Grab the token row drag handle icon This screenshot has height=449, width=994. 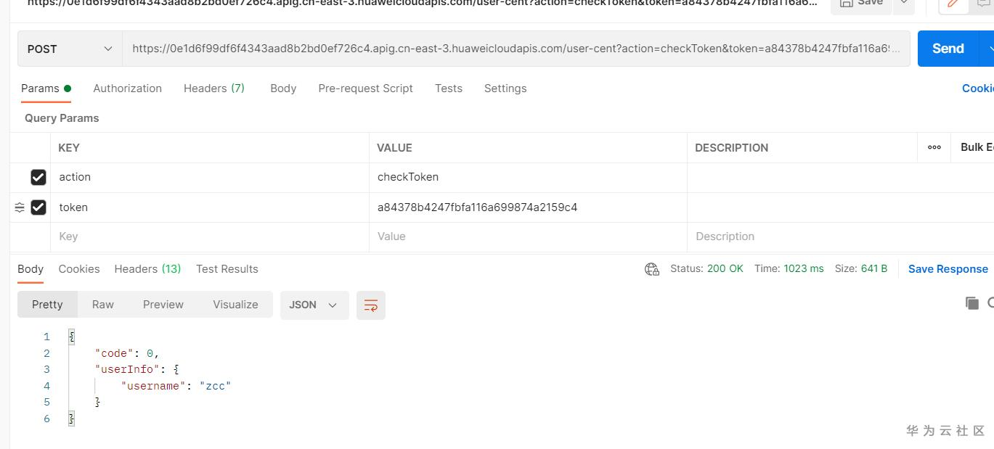(x=20, y=207)
